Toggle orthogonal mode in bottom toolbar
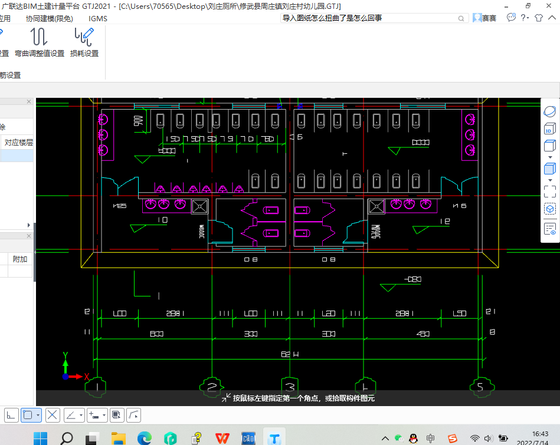The height and width of the screenshot is (445, 560). tap(11, 415)
